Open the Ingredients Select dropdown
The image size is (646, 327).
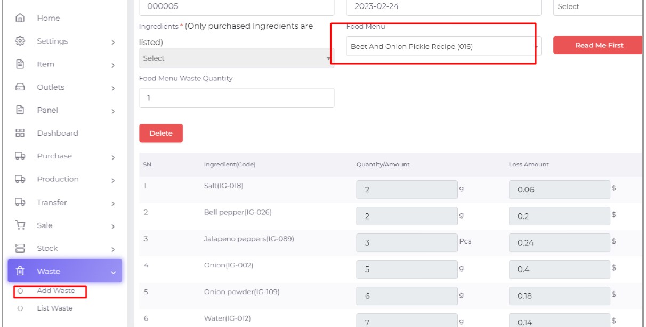236,58
